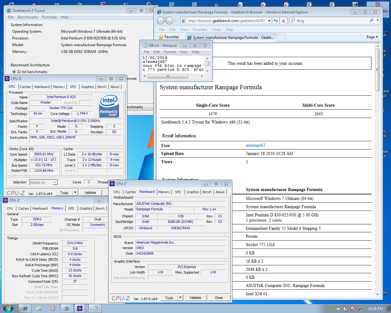Open the Page dropdown menu in IE
This screenshot has width=391, height=313.
(x=372, y=37)
